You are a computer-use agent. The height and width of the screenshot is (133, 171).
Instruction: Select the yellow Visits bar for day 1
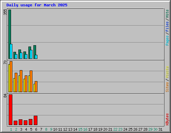[x=9, y=78]
